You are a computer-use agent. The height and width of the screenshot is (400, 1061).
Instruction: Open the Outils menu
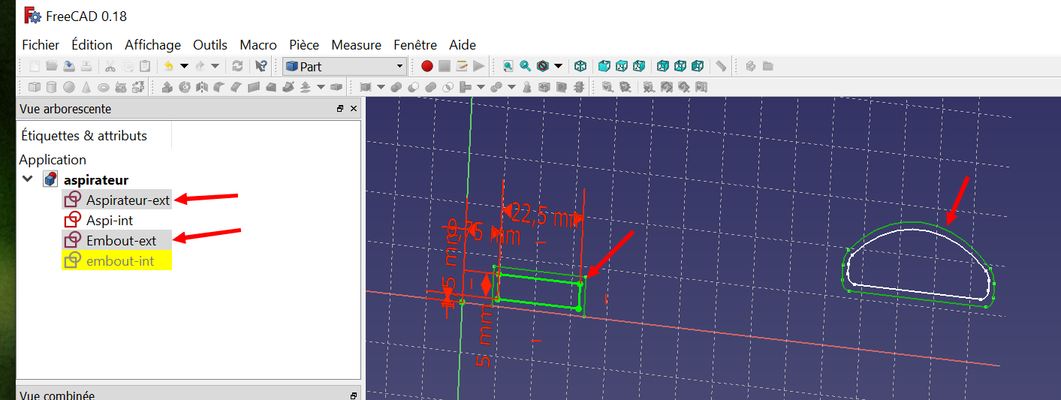coord(210,45)
